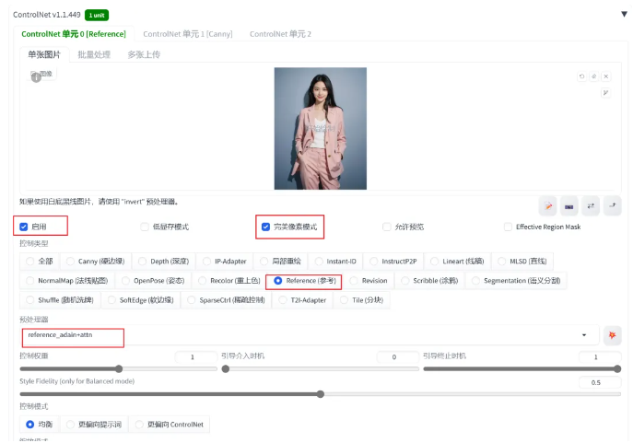
Task: Select the IP-Adapter control type
Action: (x=225, y=262)
